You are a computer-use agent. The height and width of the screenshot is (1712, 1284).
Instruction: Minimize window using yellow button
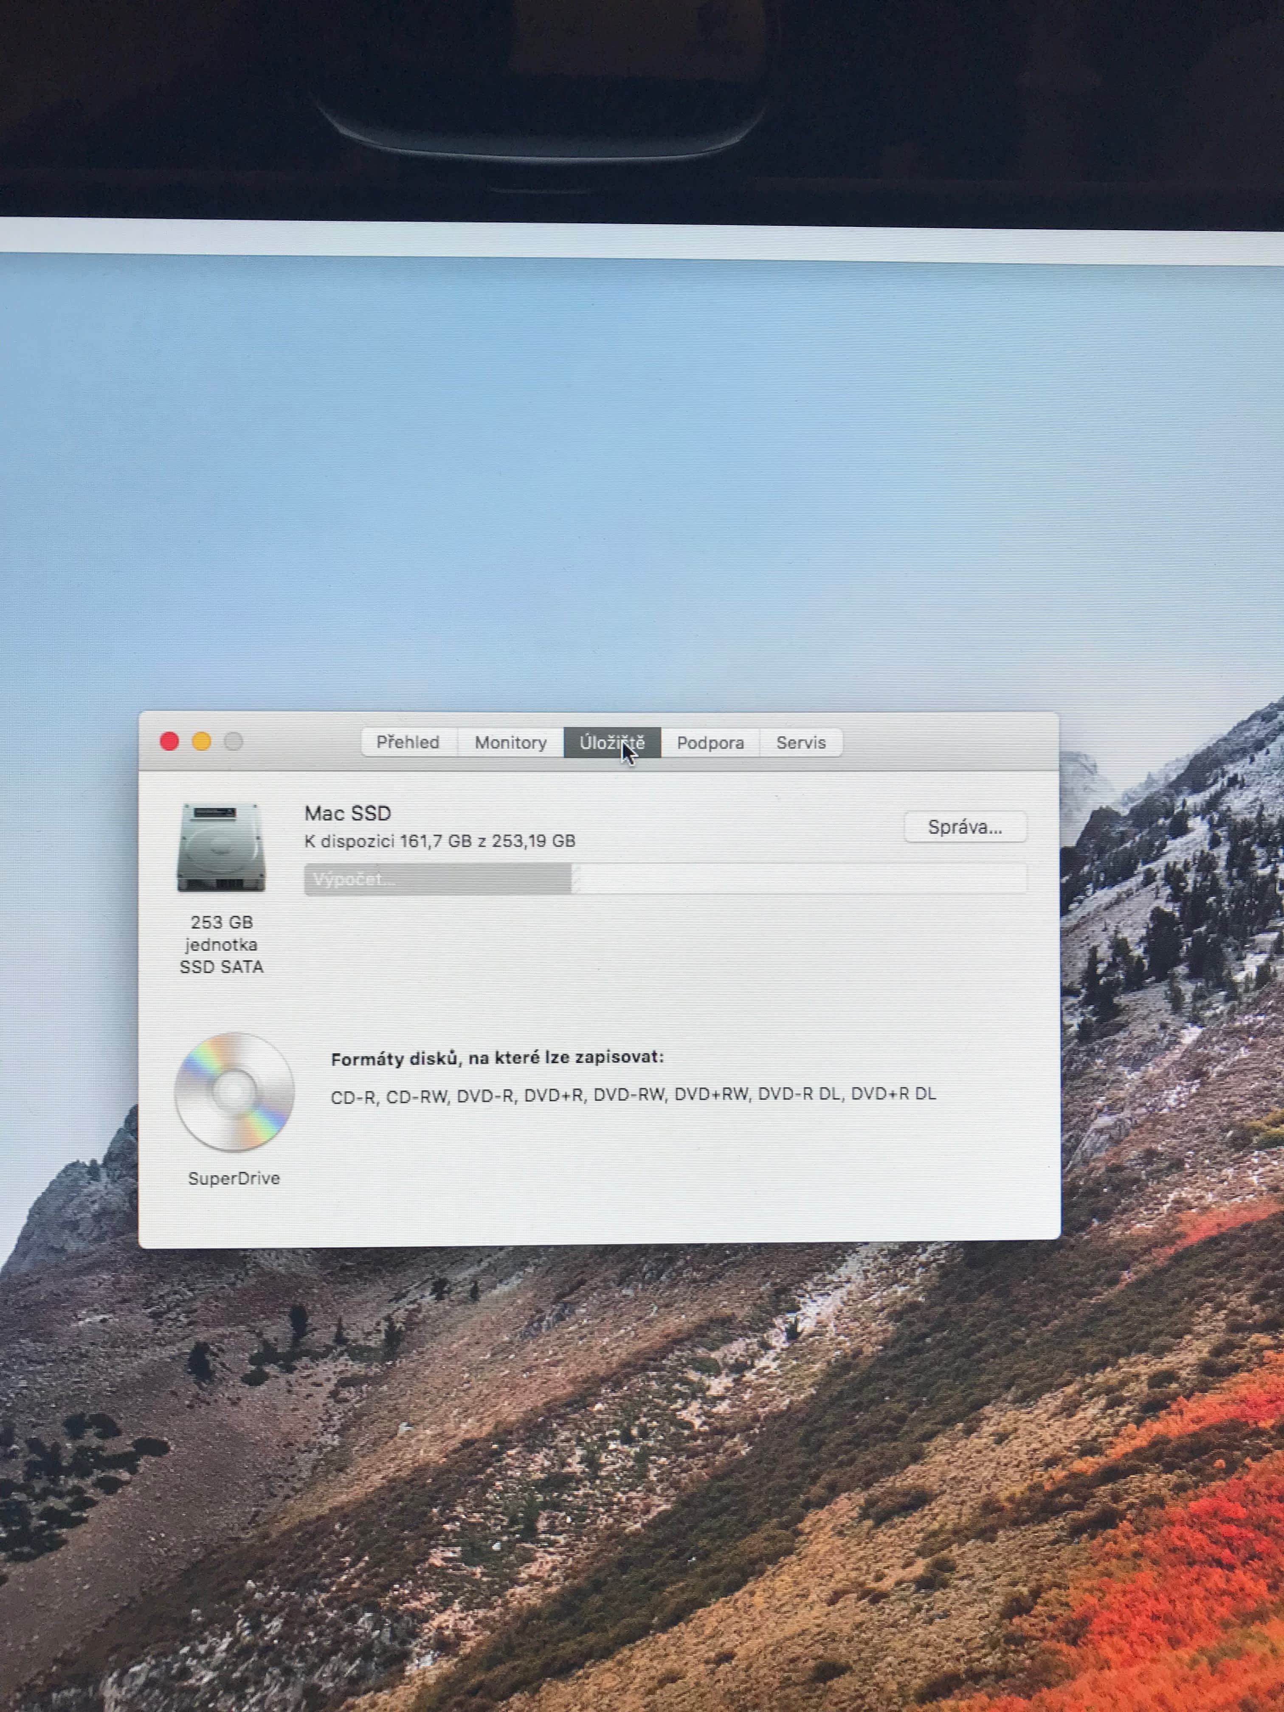(x=201, y=741)
